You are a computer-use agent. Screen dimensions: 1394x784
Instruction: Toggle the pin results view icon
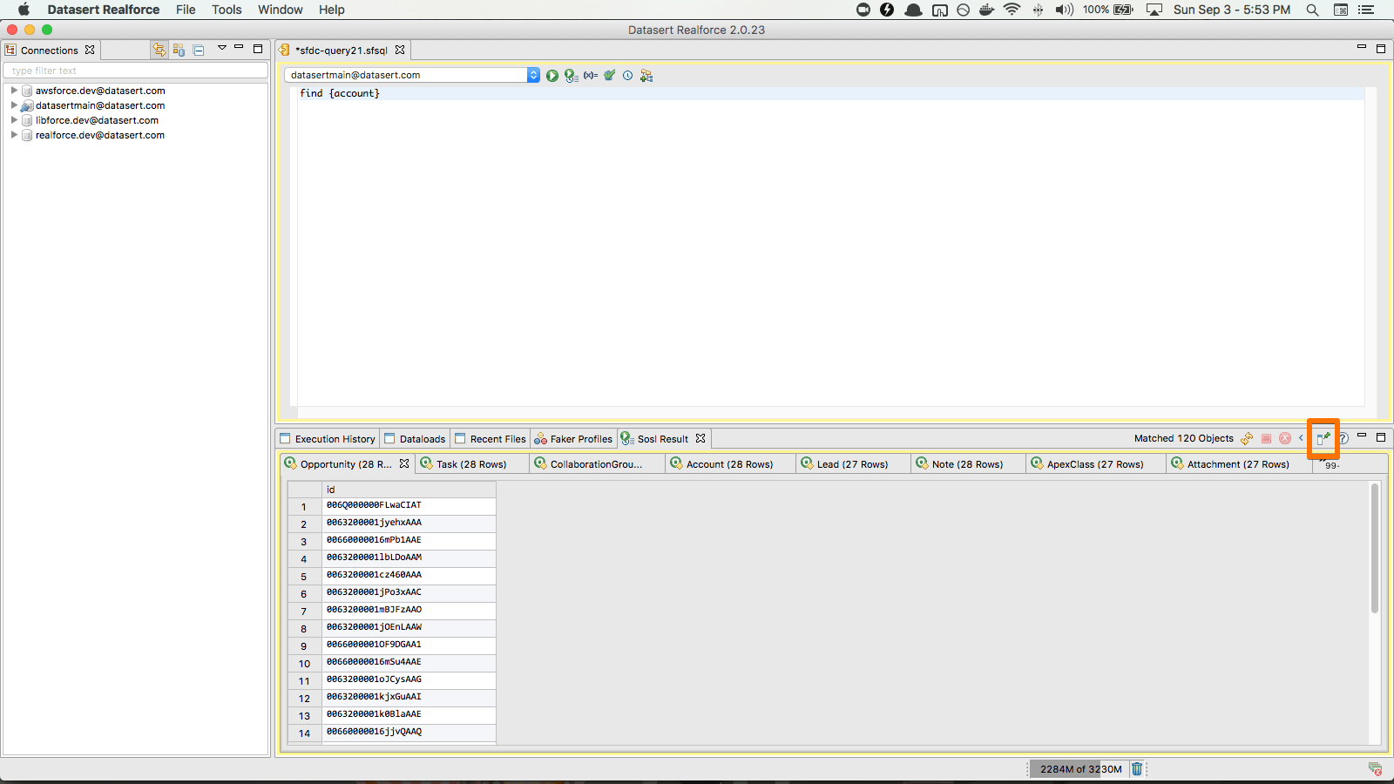(1323, 438)
